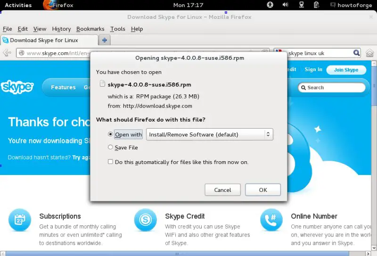Click the vertical scrollbar down arrow
The height and width of the screenshot is (256, 377).
[x=374, y=248]
